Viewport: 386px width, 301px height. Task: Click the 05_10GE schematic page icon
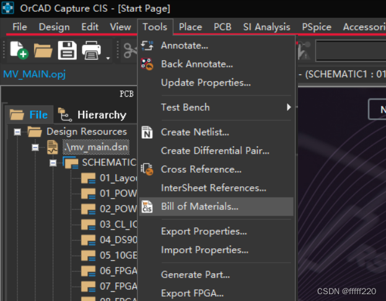point(88,255)
